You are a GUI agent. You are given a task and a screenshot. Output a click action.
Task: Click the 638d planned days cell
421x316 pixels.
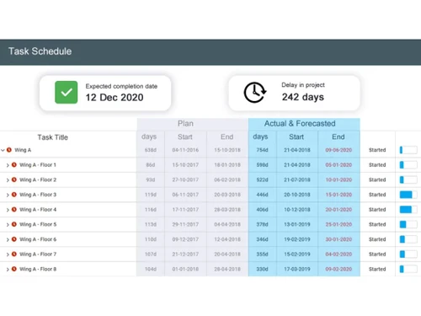tap(151, 150)
